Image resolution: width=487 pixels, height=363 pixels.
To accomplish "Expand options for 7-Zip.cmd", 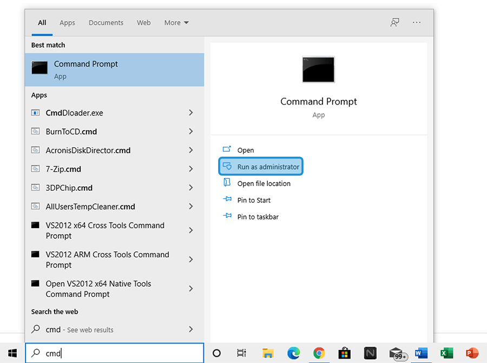I will (x=190, y=169).
